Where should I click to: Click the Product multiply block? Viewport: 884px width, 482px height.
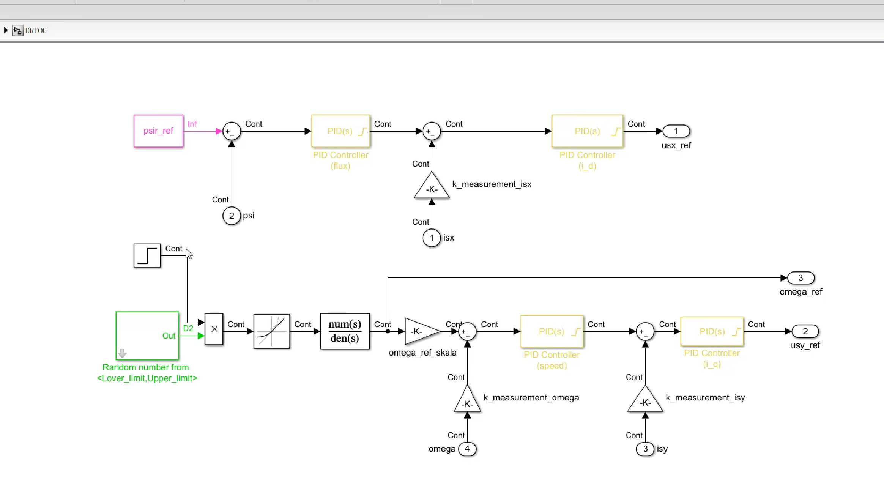(214, 329)
